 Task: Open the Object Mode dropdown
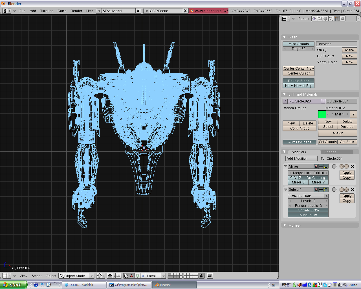click(76, 276)
